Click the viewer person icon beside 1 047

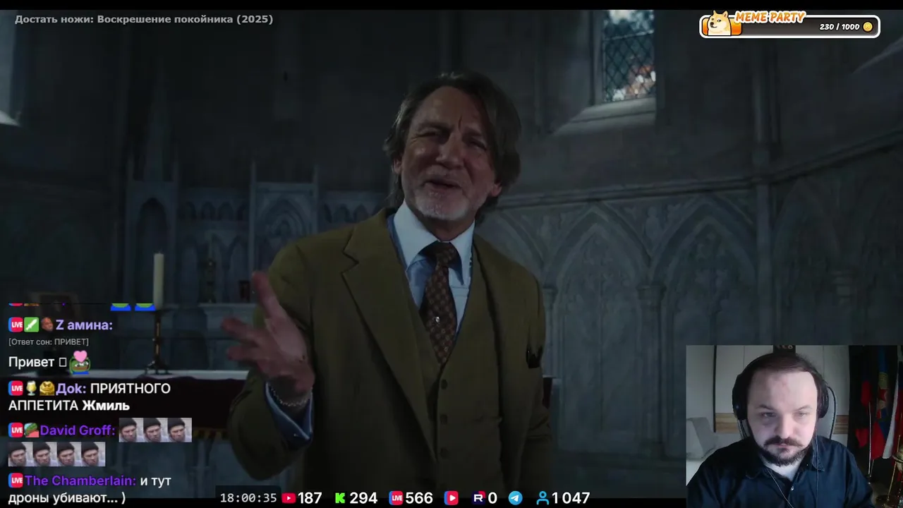(543, 498)
